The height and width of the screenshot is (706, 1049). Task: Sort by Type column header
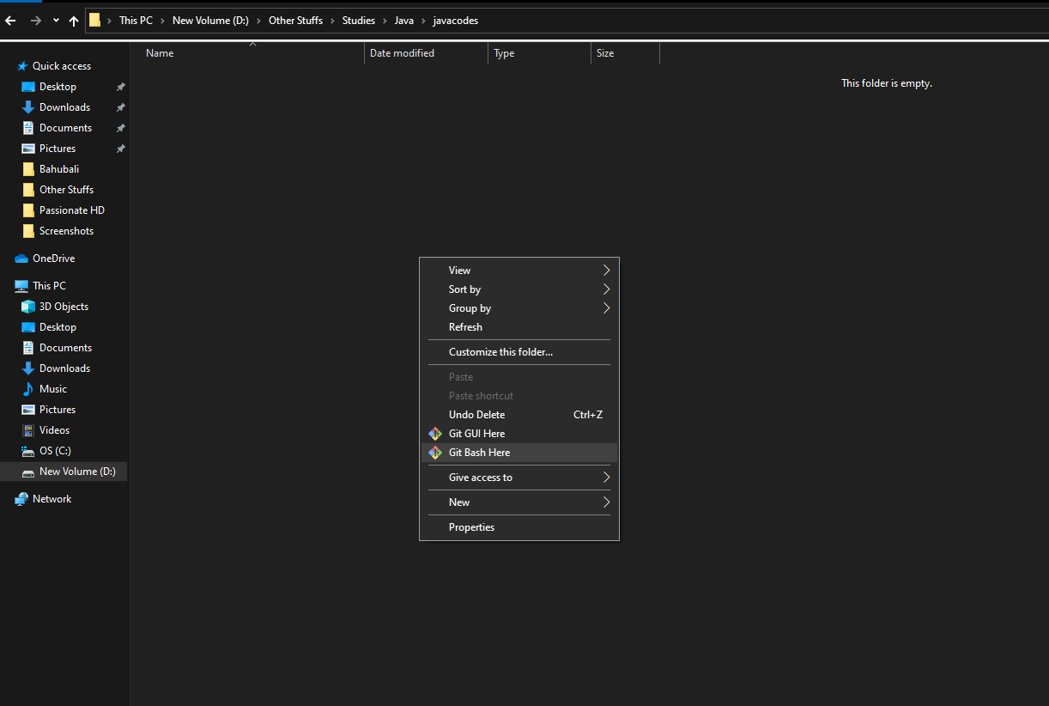(x=504, y=53)
